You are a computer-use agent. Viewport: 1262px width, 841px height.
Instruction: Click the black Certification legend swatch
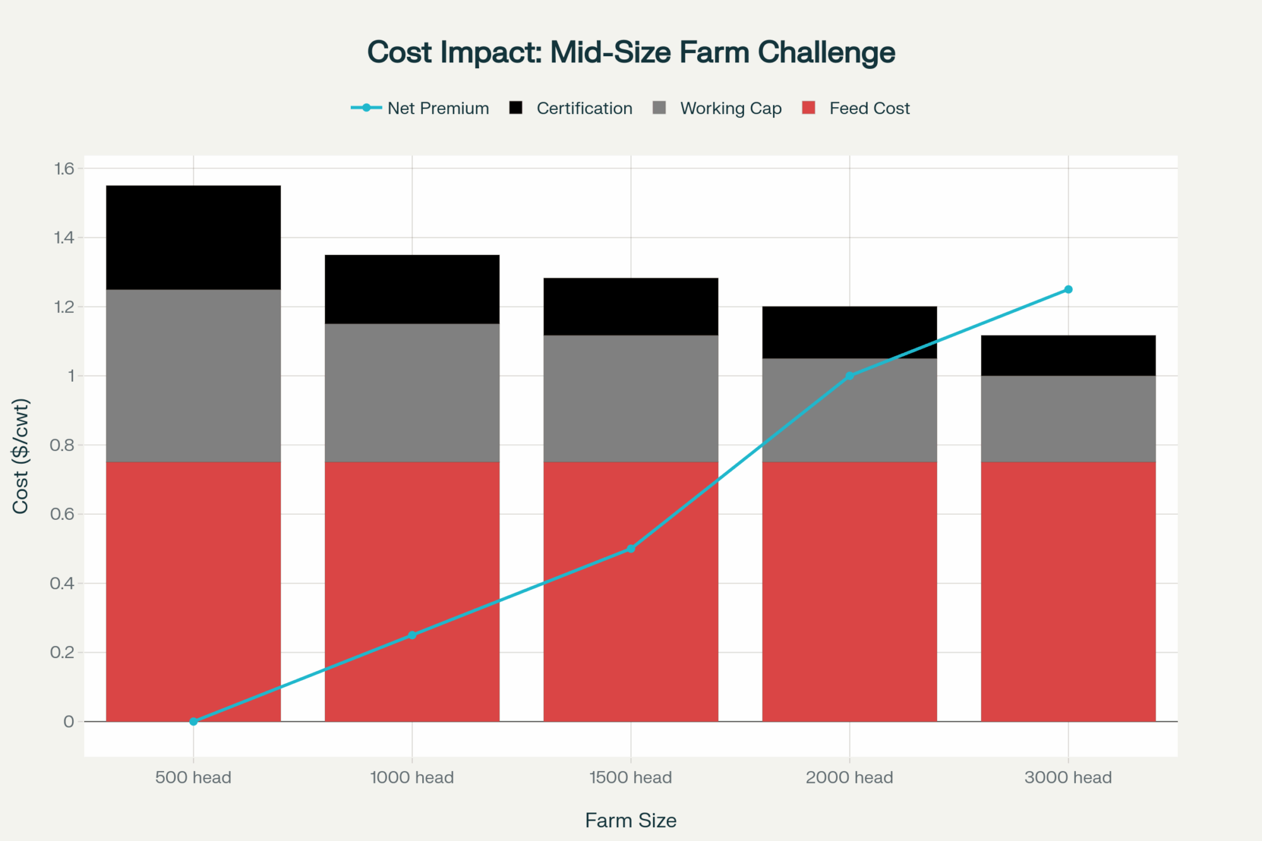coord(516,108)
